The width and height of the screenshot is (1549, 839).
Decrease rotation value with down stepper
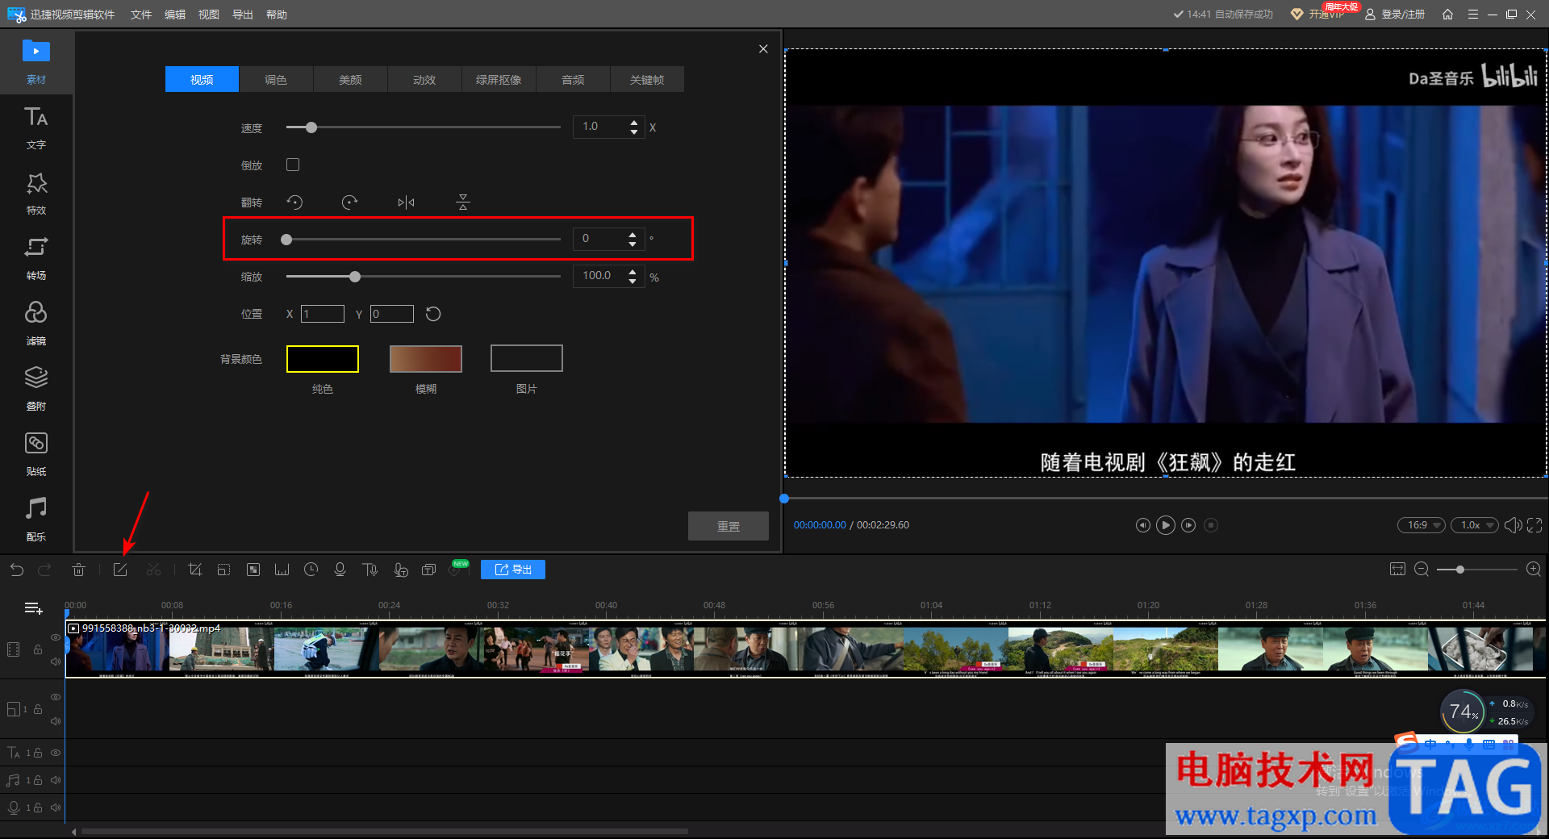click(x=633, y=243)
